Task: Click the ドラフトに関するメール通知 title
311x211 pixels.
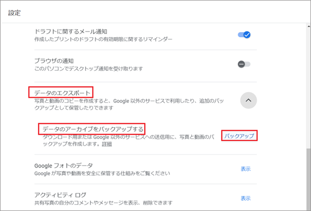Action: [x=71, y=32]
